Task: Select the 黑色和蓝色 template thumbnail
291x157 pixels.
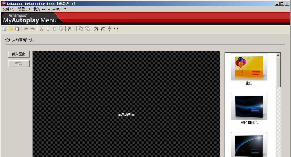Action: coord(249,106)
